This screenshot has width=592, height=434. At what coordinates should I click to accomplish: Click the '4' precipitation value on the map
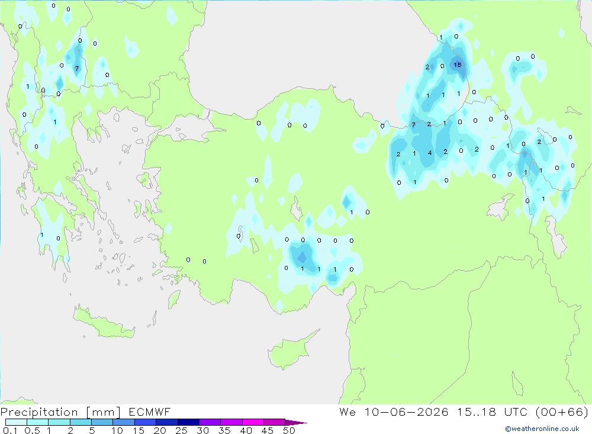pyautogui.click(x=430, y=153)
